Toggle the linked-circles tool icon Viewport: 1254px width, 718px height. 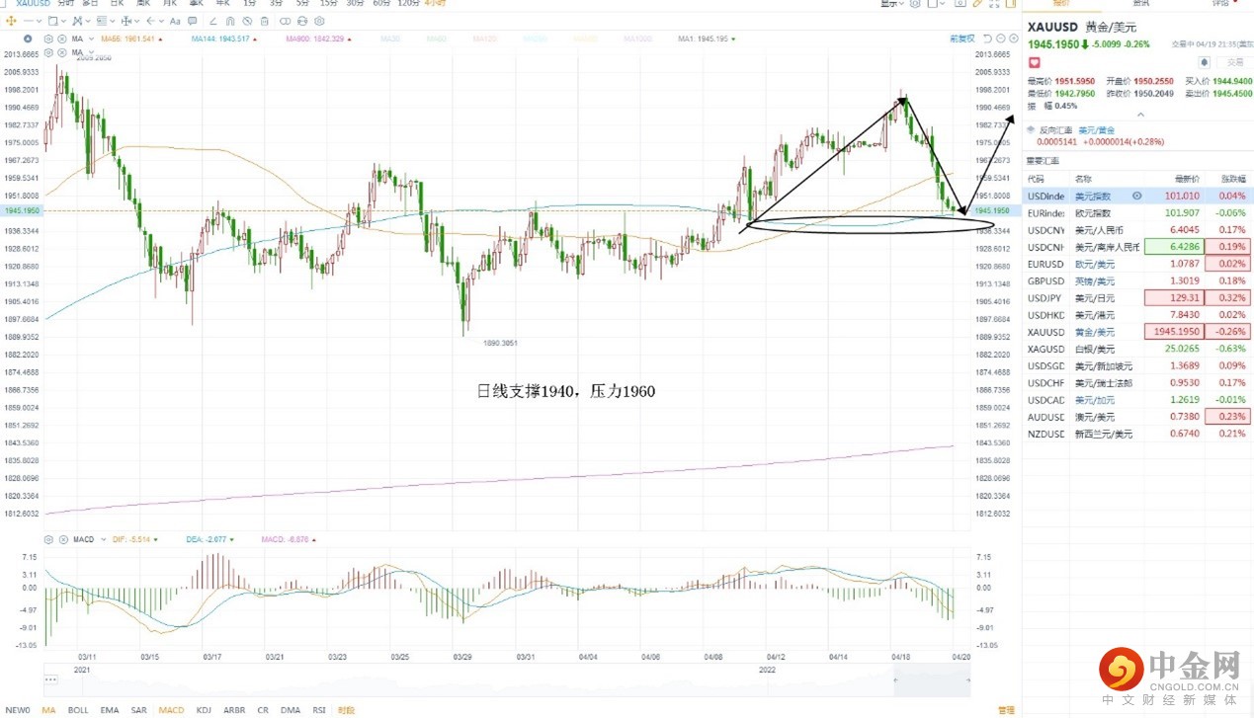tap(286, 21)
